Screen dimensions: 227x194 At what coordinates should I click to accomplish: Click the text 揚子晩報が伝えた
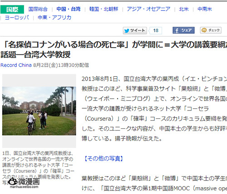(138, 138)
